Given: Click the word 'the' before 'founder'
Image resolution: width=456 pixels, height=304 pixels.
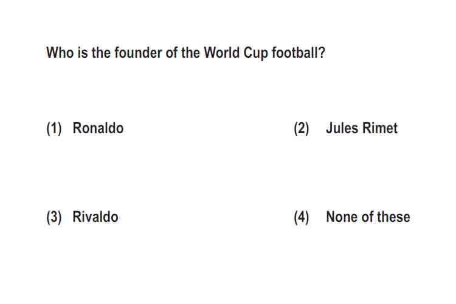Looking at the screenshot, I should [x=101, y=53].
